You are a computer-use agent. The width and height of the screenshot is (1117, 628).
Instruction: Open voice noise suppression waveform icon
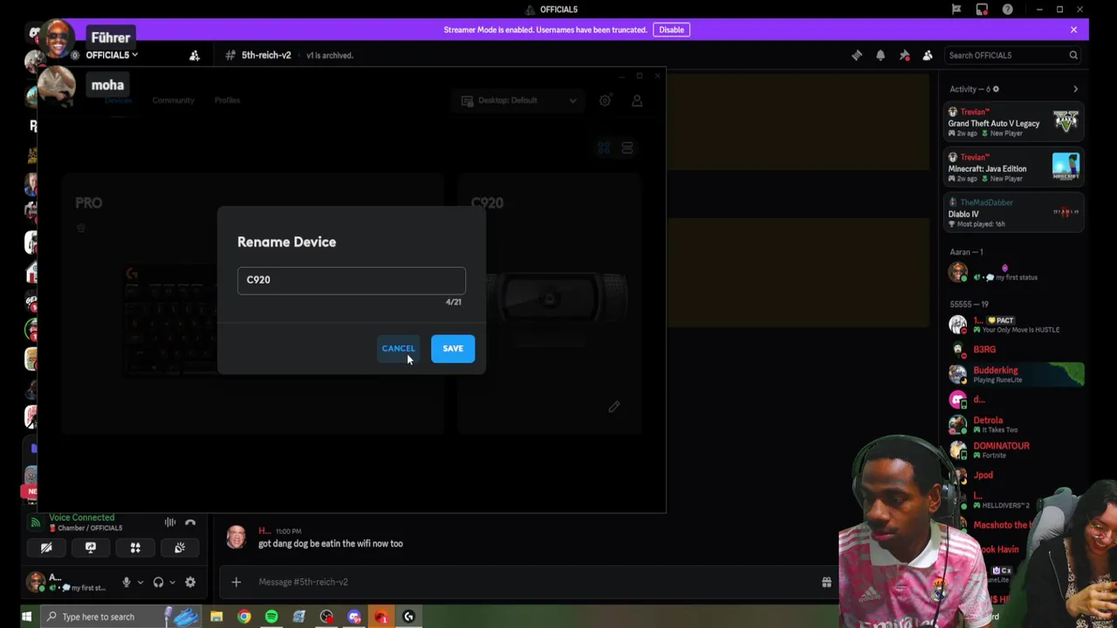(x=170, y=522)
